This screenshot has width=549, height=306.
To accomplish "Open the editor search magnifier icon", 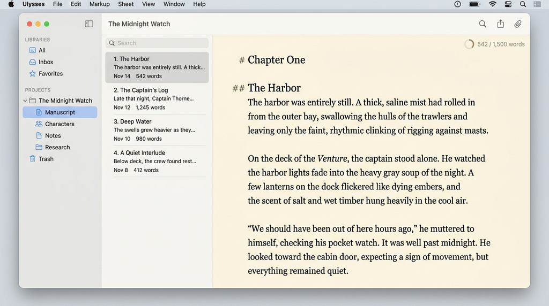I will click(483, 24).
